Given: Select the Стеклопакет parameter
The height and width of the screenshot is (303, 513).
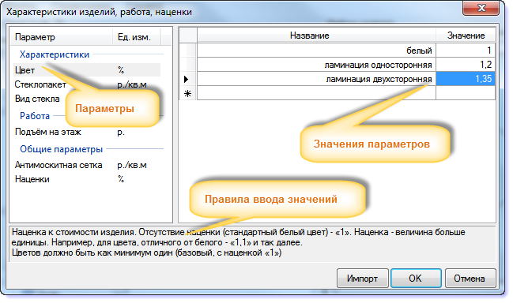Looking at the screenshot, I should (40, 84).
